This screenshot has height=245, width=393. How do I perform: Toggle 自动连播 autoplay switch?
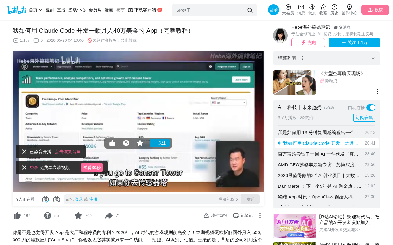coord(371,107)
